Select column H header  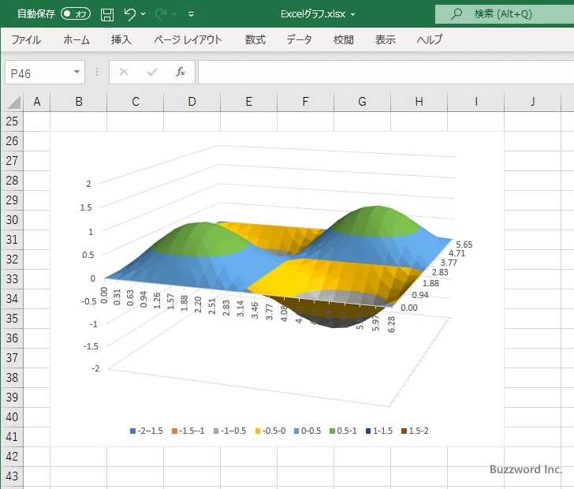pyautogui.click(x=419, y=102)
